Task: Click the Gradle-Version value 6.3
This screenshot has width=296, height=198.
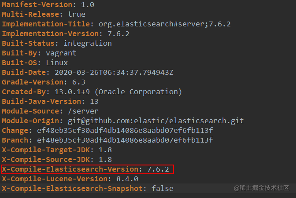Action: coord(79,82)
